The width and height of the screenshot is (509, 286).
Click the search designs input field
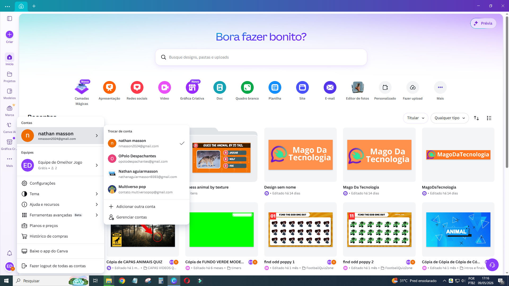coord(261,57)
